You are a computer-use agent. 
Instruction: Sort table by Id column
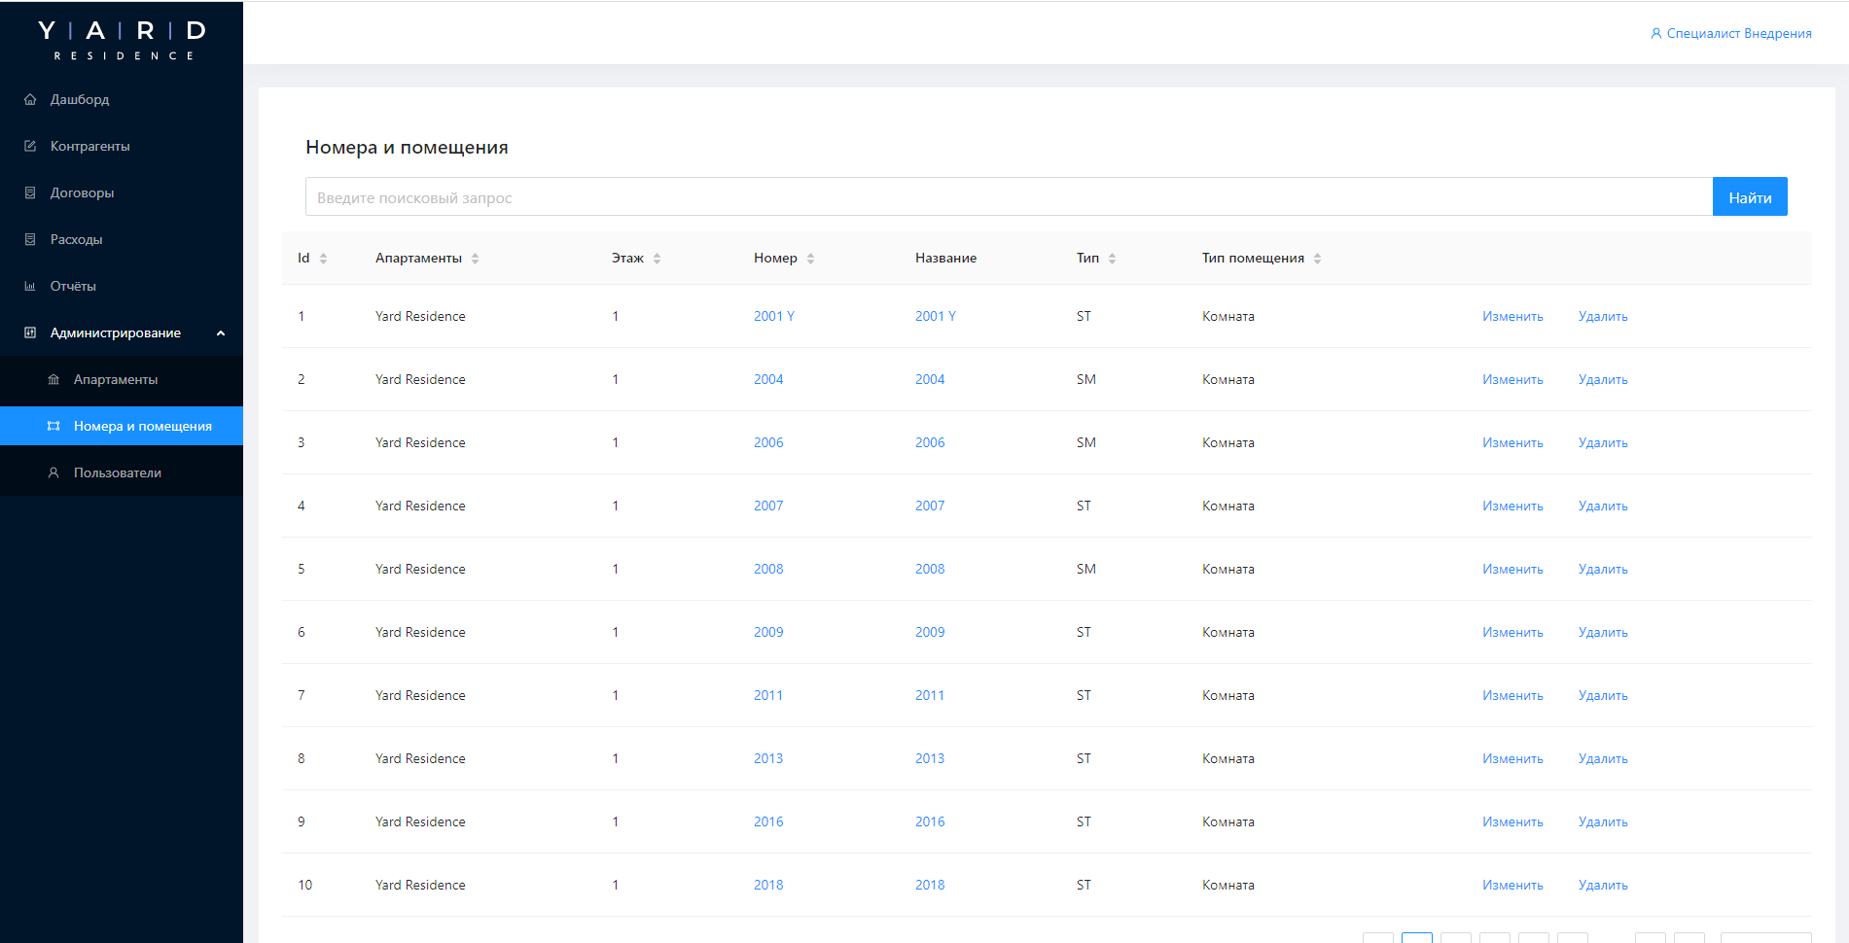tap(323, 259)
